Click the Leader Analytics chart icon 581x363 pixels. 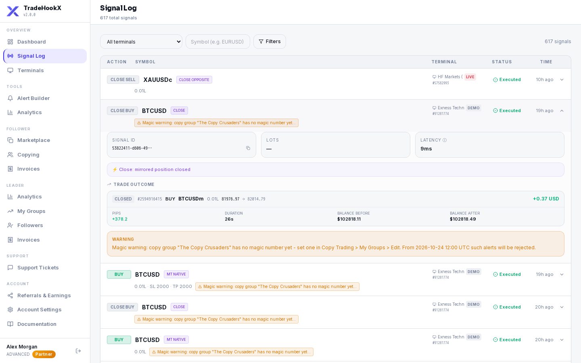tap(10, 196)
